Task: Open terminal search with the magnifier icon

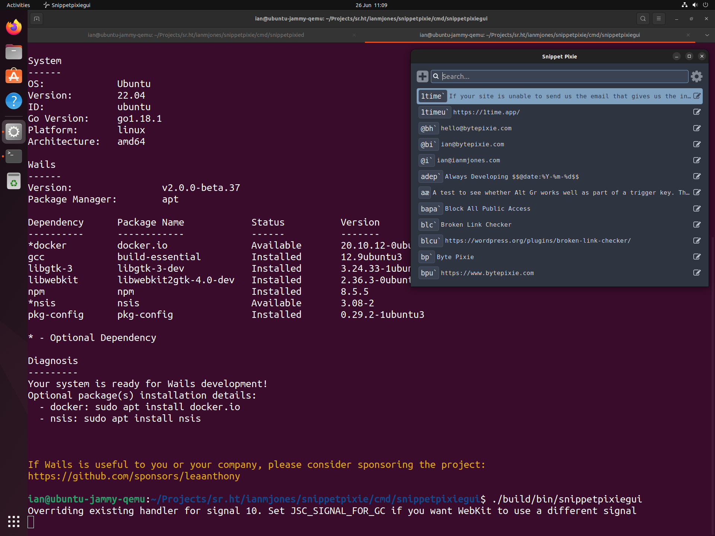Action: (643, 18)
